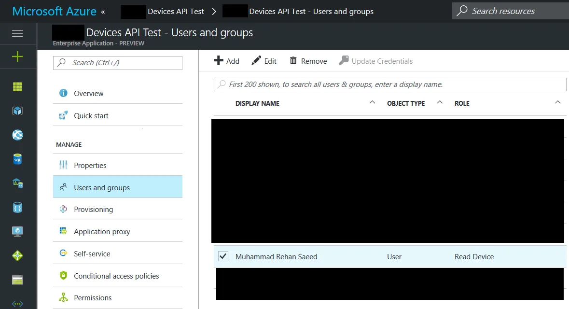Open Quick start menu item

tap(118, 115)
